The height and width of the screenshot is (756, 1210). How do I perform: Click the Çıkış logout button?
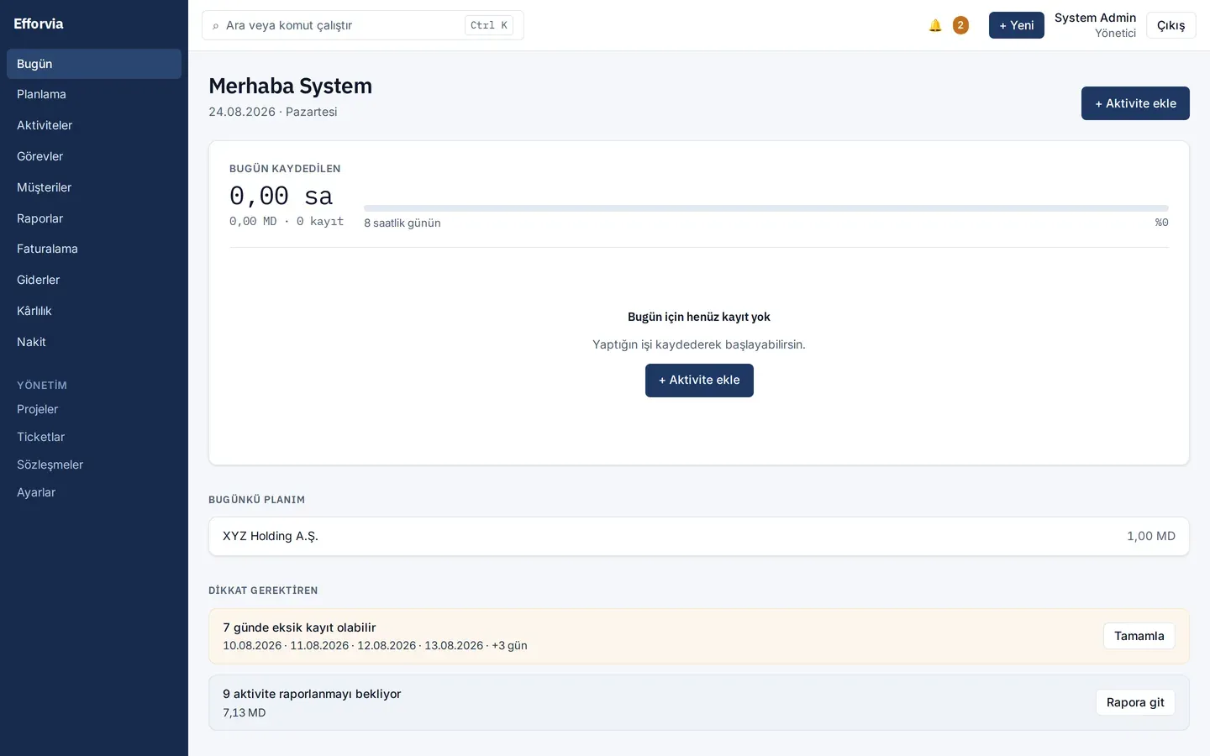[1171, 25]
